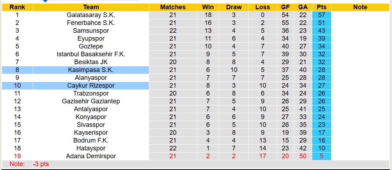Select Adana Demirspor in the last row
392x170 pixels.
[x=91, y=156]
